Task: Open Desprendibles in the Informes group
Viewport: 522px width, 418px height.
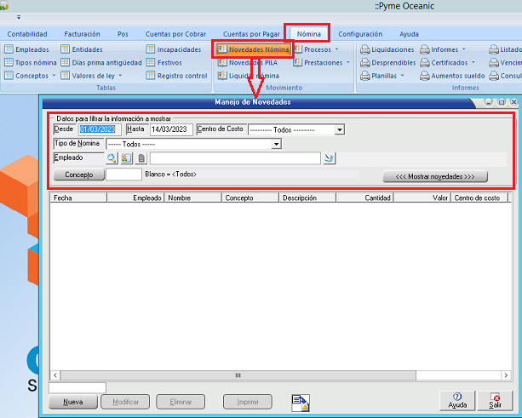Action: [387, 62]
